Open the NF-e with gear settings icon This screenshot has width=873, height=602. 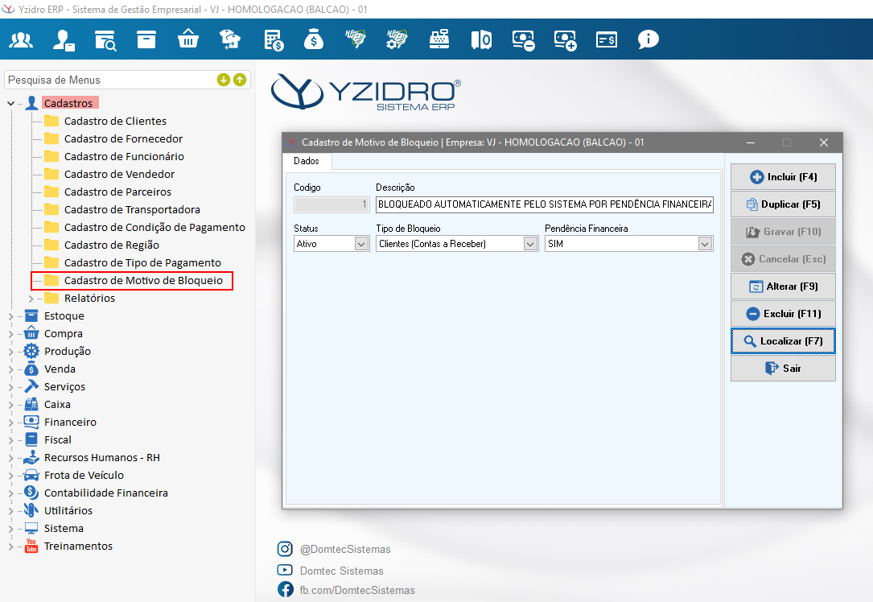click(x=397, y=39)
